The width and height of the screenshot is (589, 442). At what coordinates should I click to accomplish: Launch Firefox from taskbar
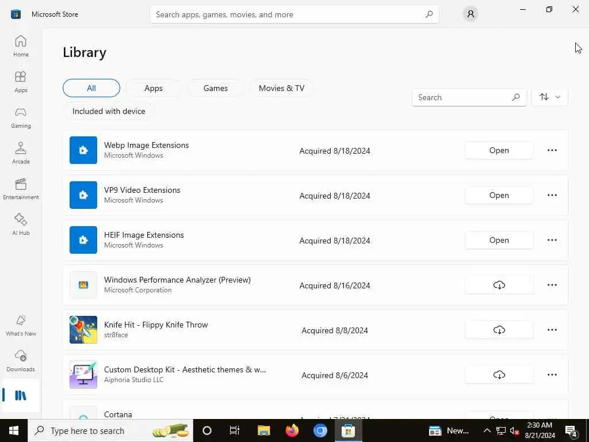(292, 430)
